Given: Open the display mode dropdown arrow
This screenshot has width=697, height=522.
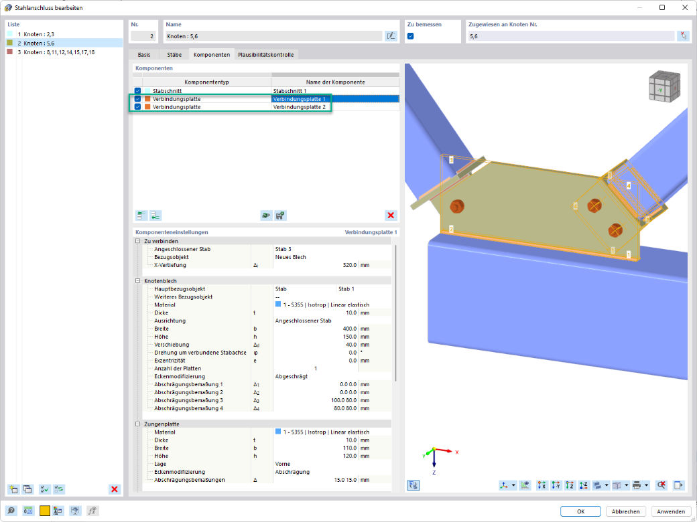Looking at the screenshot, I should [x=607, y=485].
